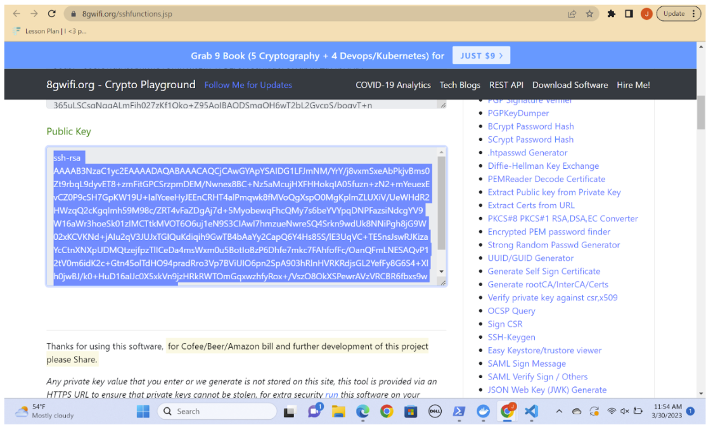This screenshot has height=427, width=706.
Task: Open the browser side panel icon
Action: click(629, 14)
